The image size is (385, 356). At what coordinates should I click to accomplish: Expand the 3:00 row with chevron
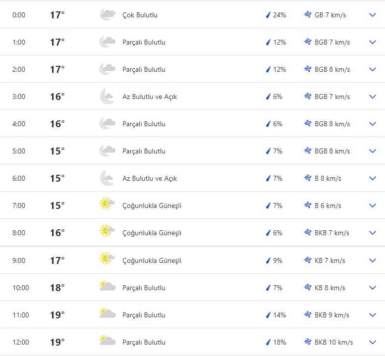point(373,97)
